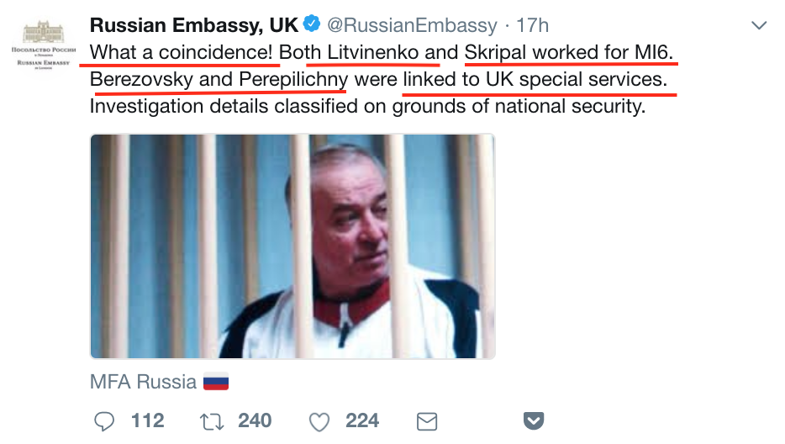Click the Russian Embassy avatar logo
This screenshot has width=785, height=444.
(x=50, y=45)
